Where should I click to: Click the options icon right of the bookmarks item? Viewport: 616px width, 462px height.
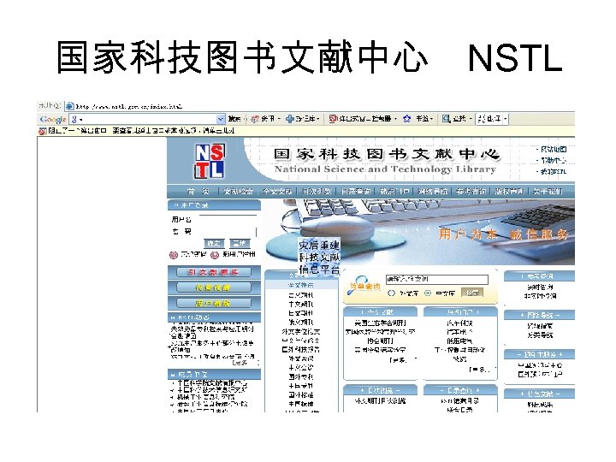click(x=446, y=119)
